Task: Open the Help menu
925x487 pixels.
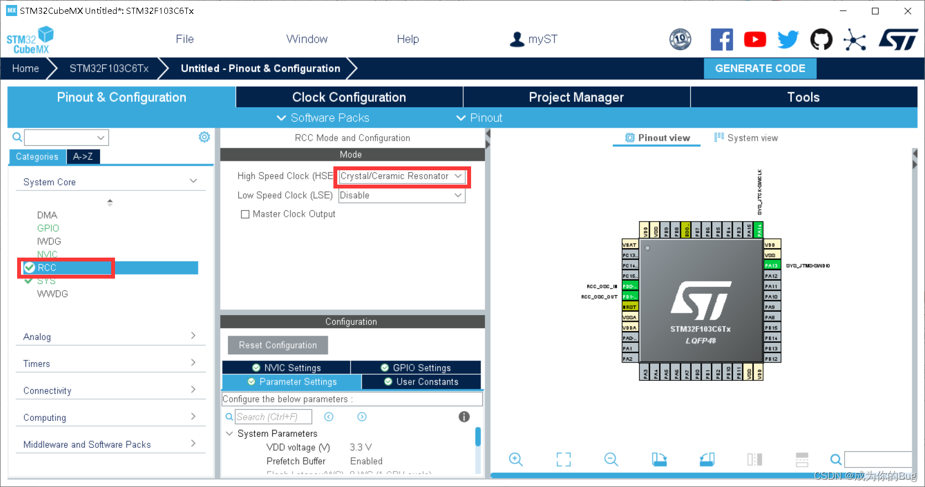Action: coord(408,39)
